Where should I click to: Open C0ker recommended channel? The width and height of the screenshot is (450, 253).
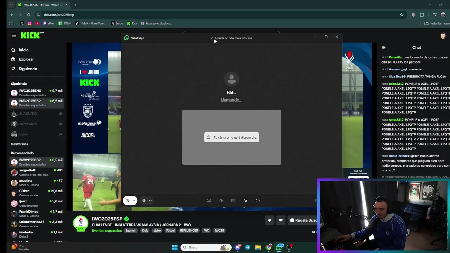click(37, 193)
